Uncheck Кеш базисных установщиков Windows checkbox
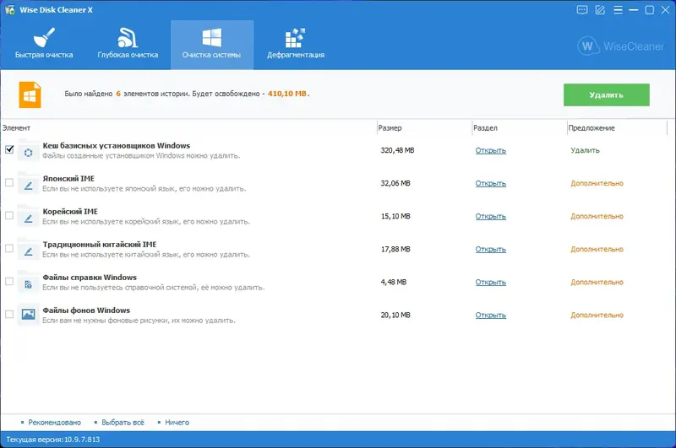676x448 pixels. tap(9, 149)
